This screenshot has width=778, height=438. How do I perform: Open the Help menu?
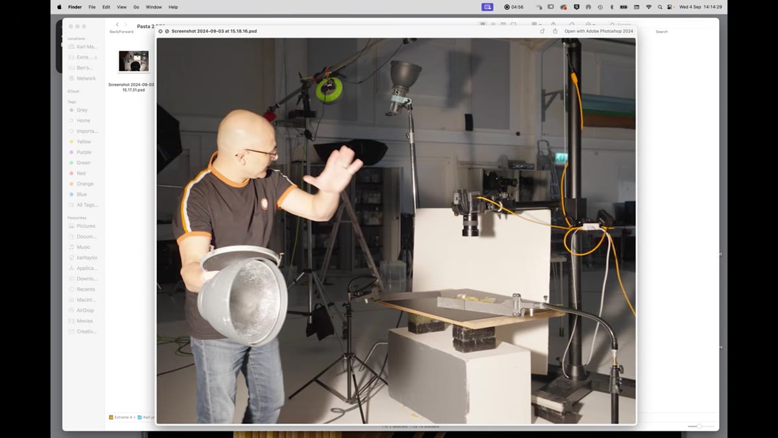[x=173, y=7]
